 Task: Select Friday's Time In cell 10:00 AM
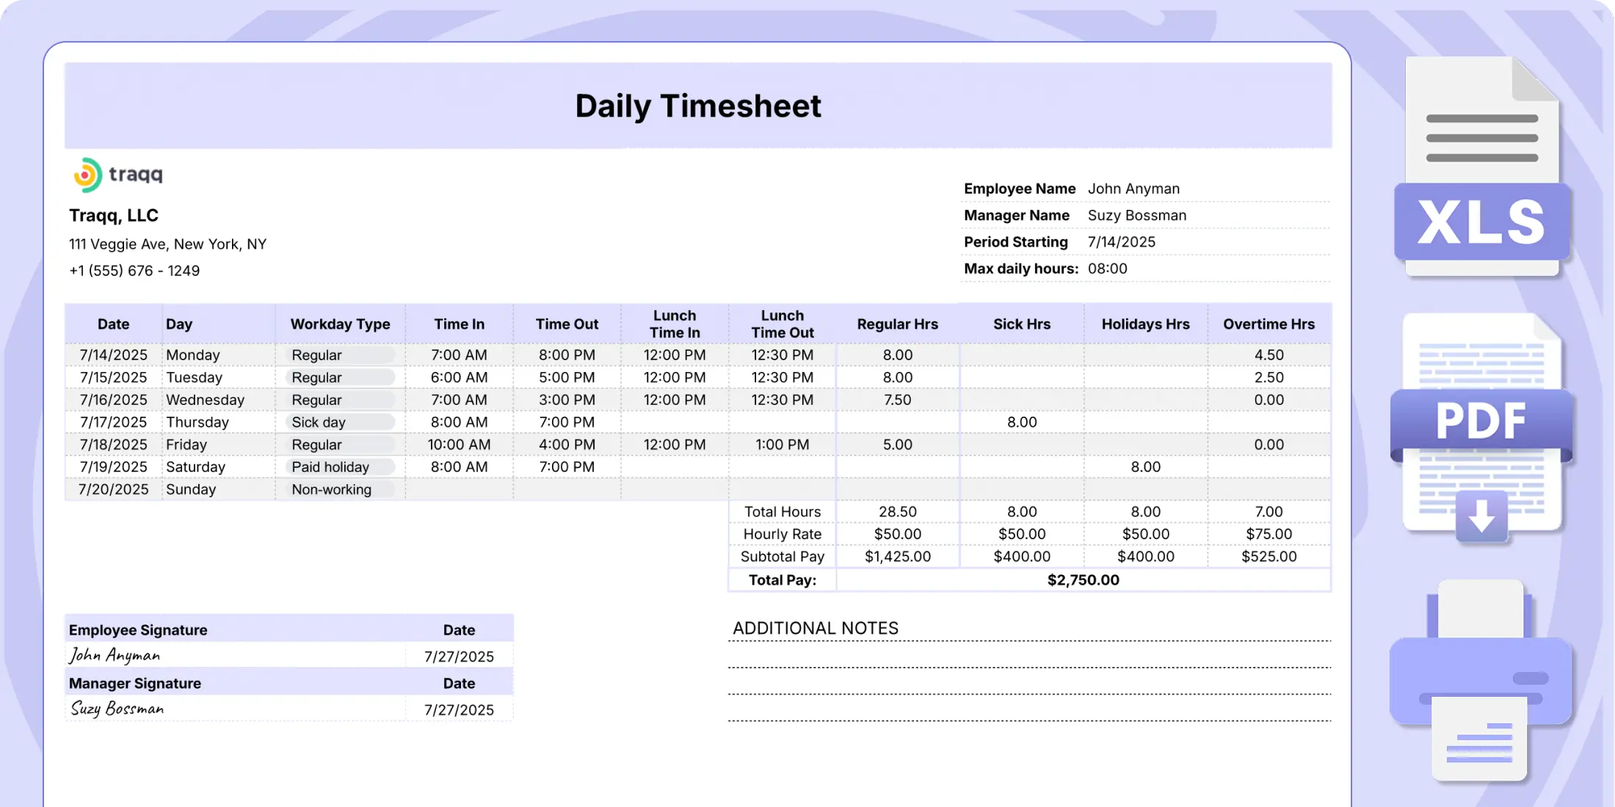[459, 445]
